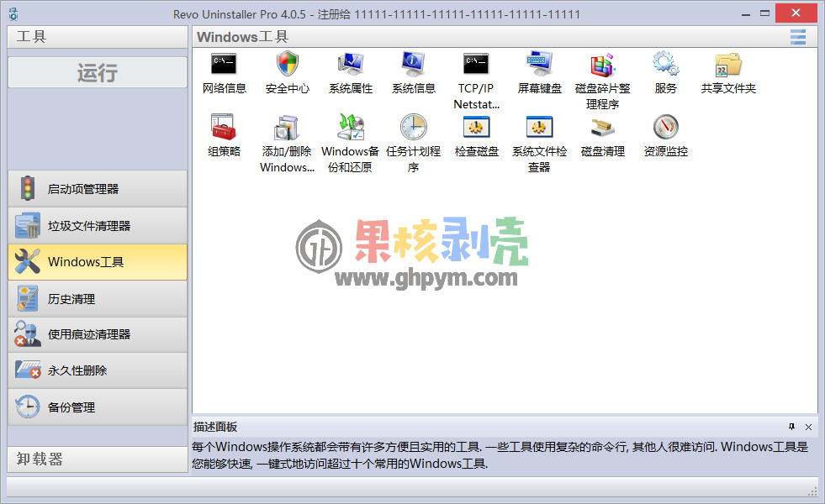This screenshot has width=825, height=504.
Task: Select 永久性删除 unrecoverable delete in sidebar
Action: [x=98, y=370]
